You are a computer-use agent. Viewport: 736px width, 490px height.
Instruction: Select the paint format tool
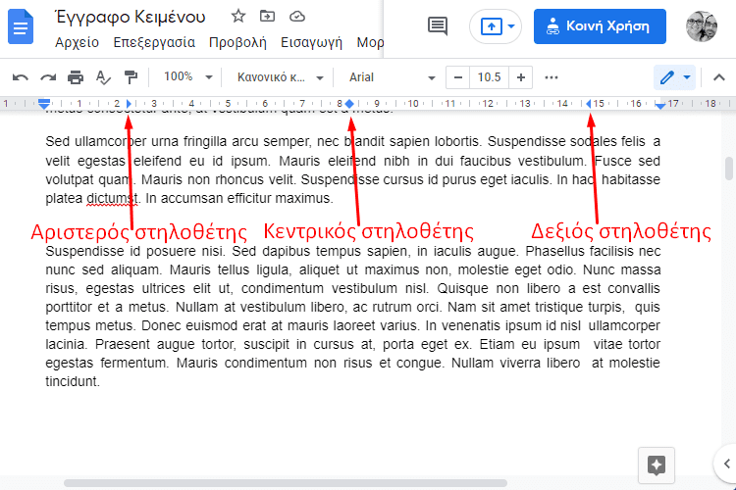pyautogui.click(x=131, y=77)
